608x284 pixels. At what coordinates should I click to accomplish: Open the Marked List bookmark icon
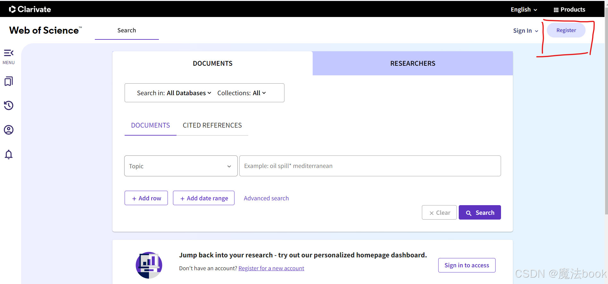[x=9, y=81]
